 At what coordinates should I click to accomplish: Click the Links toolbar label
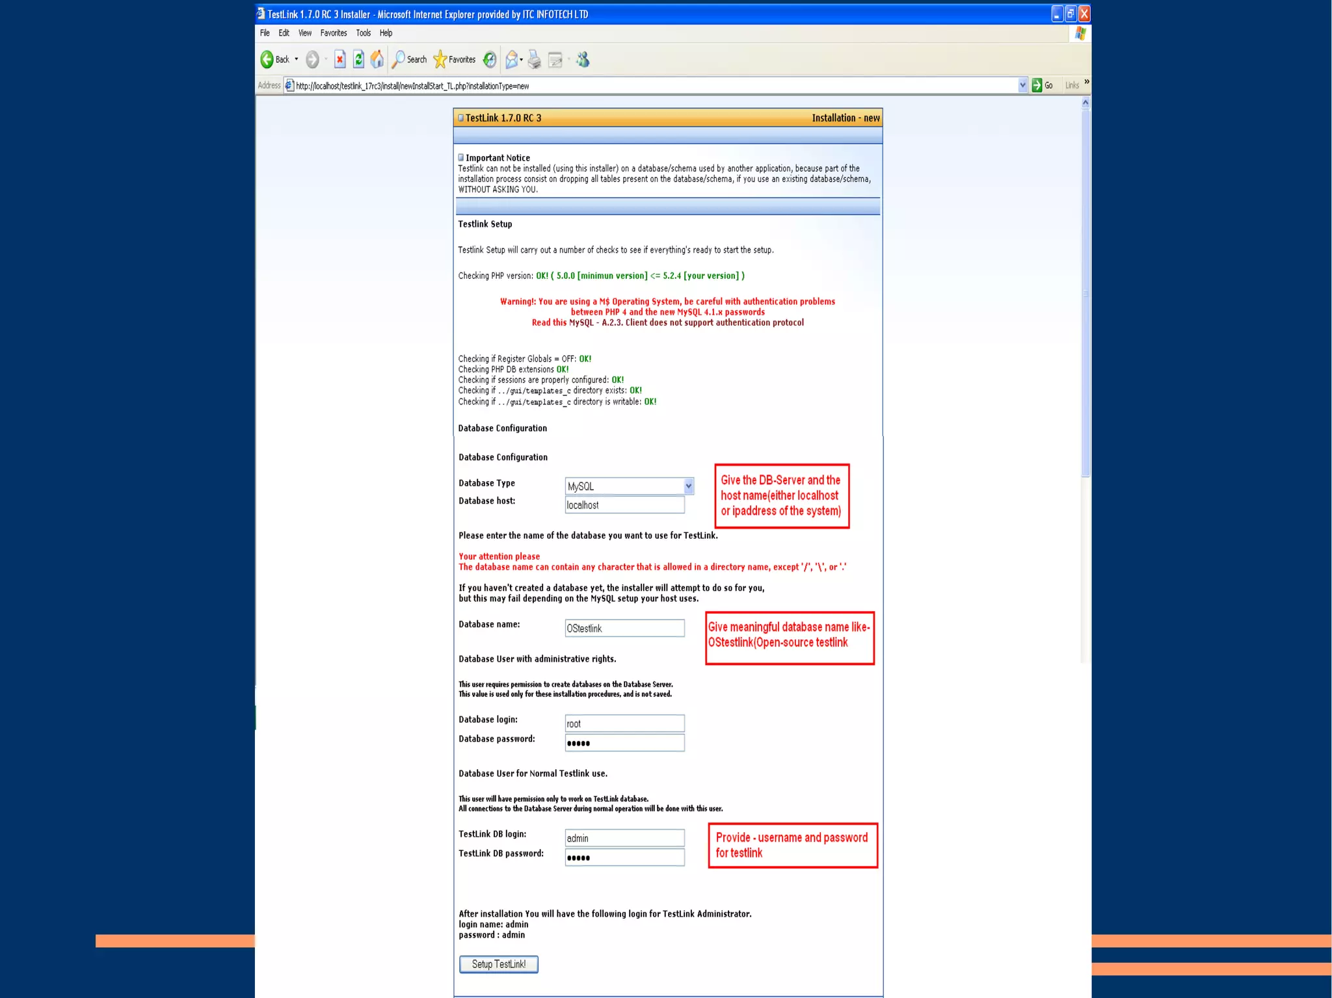pos(1072,85)
